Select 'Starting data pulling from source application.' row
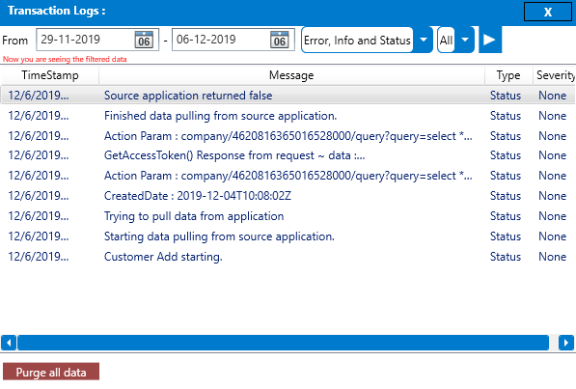Image resolution: width=576 pixels, height=389 pixels. 288,236
